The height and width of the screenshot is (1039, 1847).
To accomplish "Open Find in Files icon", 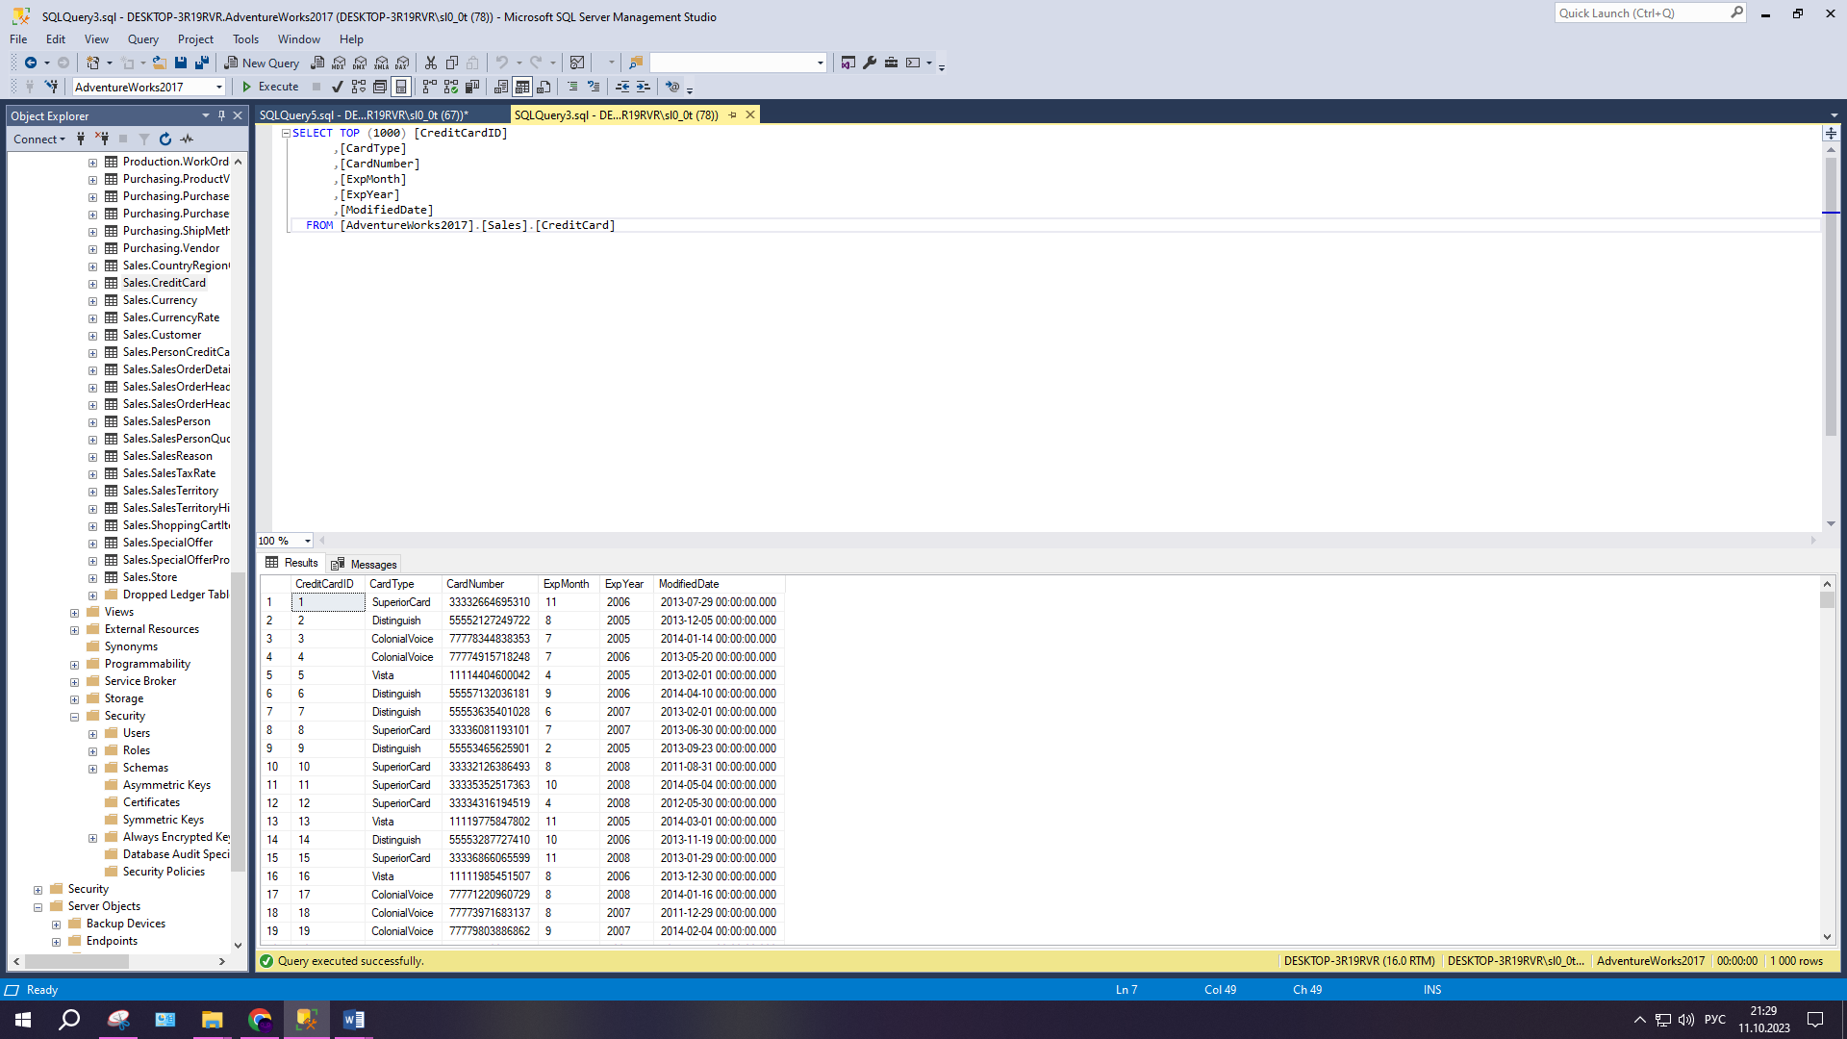I will [635, 63].
